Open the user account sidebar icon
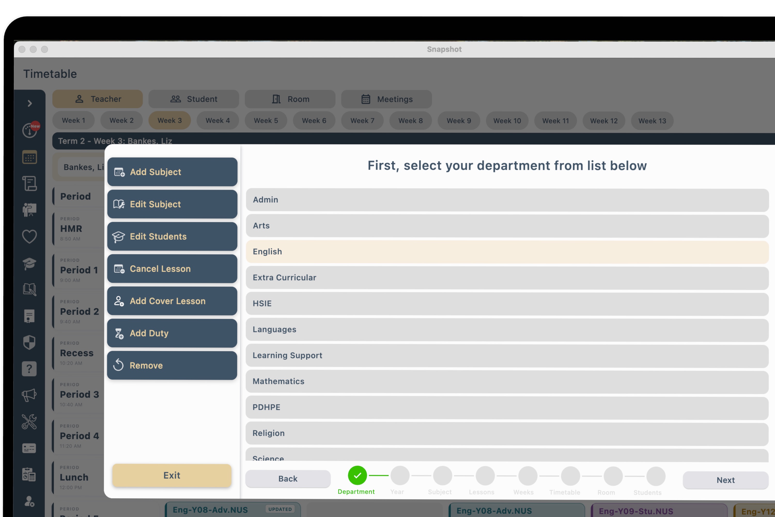Screen dimensions: 775x517 tap(29, 501)
